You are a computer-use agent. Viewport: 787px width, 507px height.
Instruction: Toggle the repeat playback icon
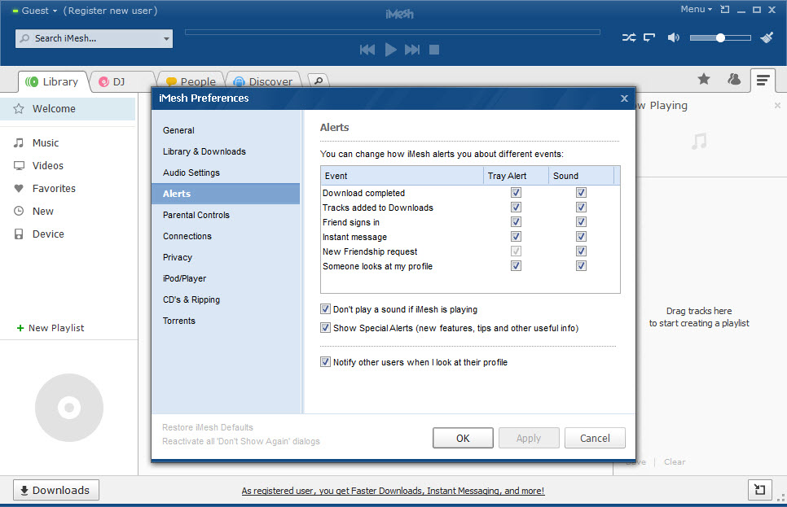pyautogui.click(x=649, y=37)
